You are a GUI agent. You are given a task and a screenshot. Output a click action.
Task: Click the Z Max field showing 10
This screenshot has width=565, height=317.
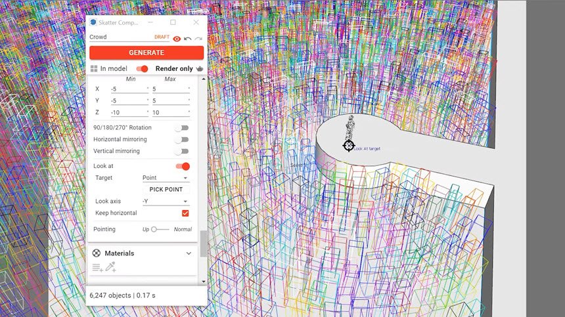[171, 113]
